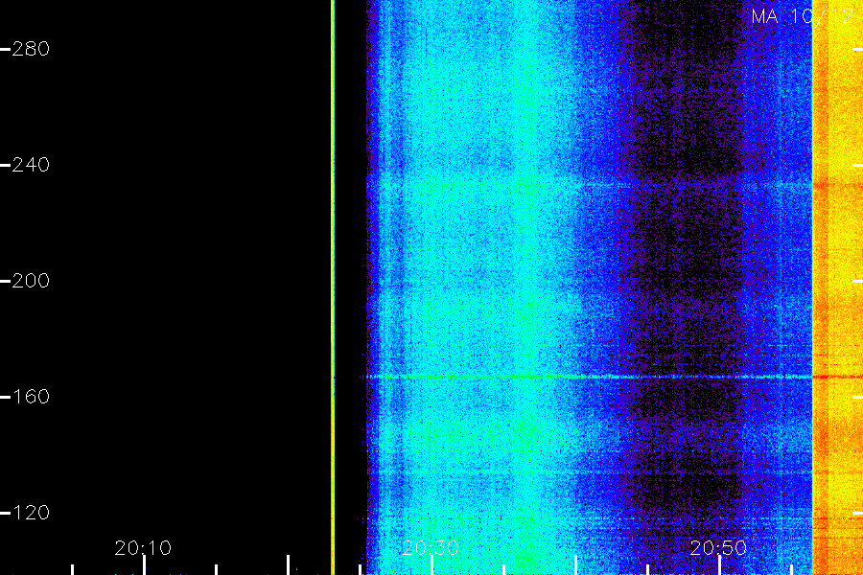Click the MA 10/12 date label
This screenshot has height=575, width=863.
pyautogui.click(x=803, y=16)
